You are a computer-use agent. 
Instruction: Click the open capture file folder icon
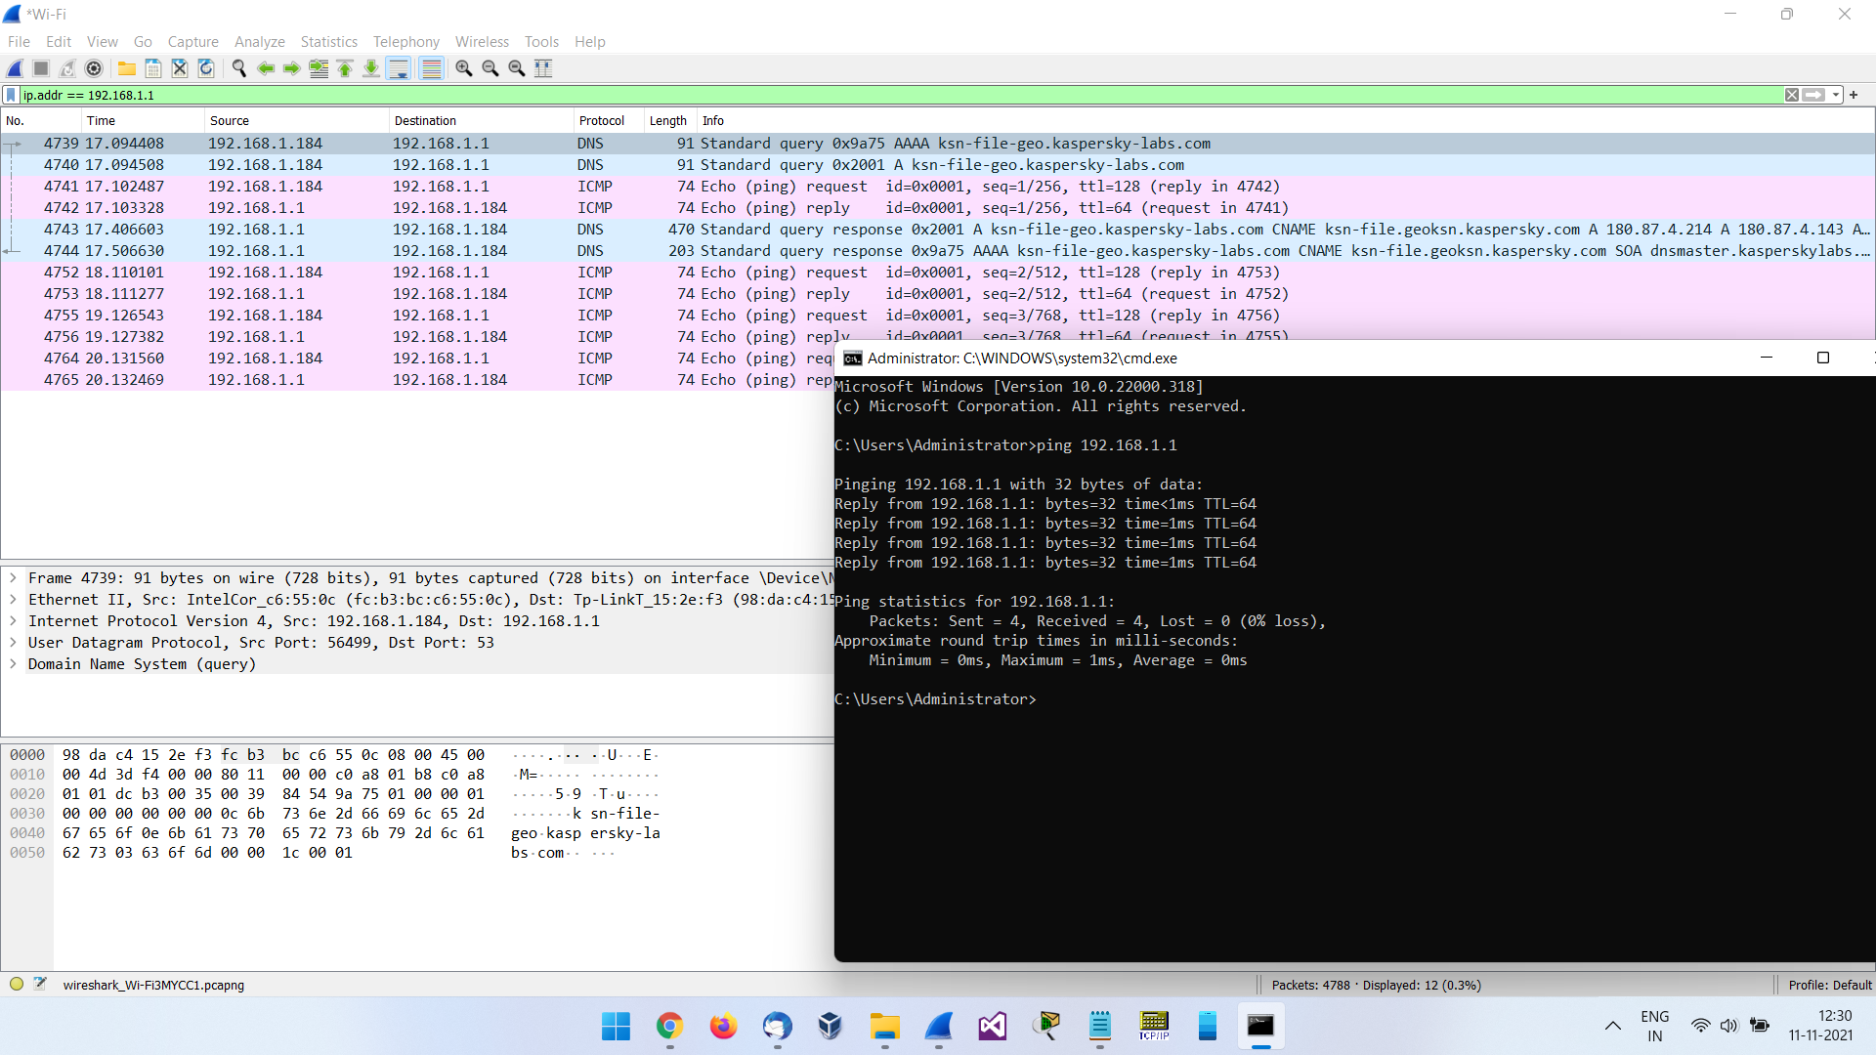pyautogui.click(x=127, y=68)
